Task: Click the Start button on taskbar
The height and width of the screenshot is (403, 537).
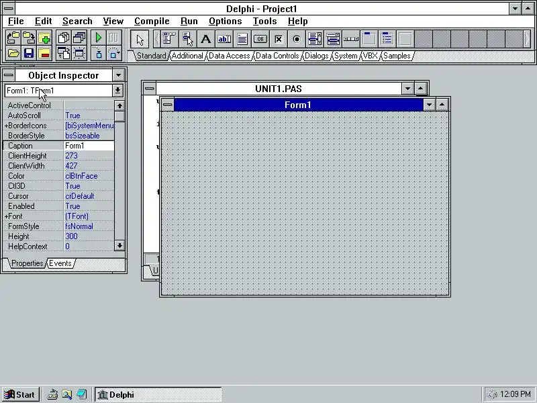Action: coord(20,395)
